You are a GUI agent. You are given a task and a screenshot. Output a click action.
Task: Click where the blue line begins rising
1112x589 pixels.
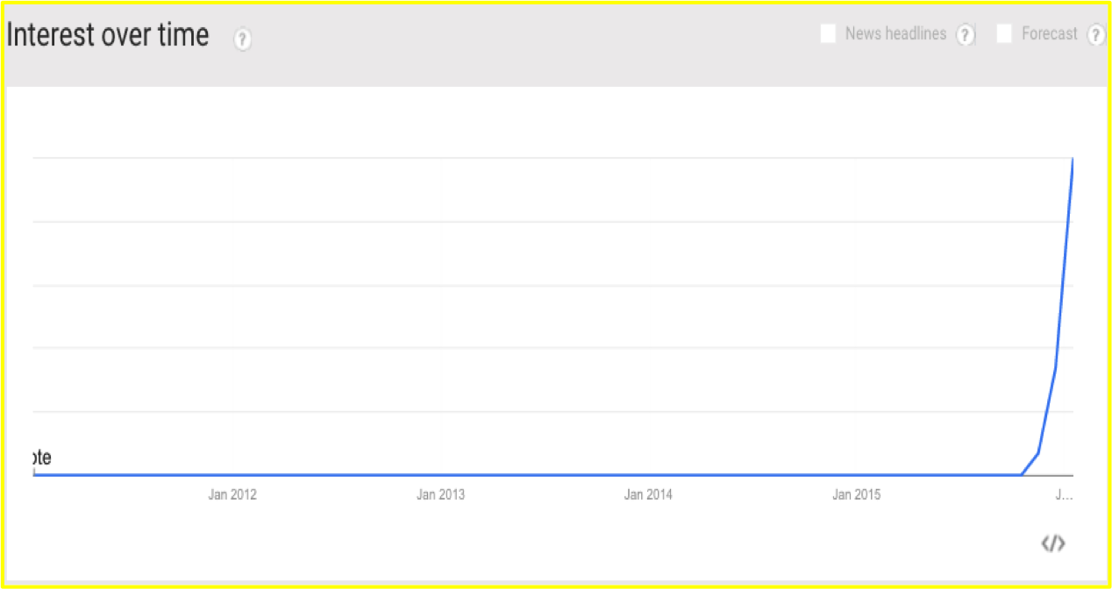click(x=1022, y=474)
